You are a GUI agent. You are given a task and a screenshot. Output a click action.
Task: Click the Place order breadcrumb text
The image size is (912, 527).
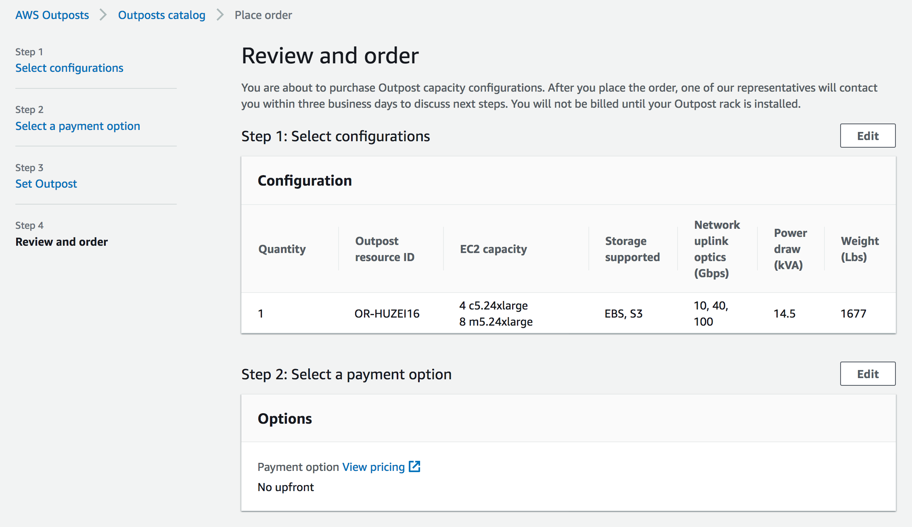[x=263, y=15]
